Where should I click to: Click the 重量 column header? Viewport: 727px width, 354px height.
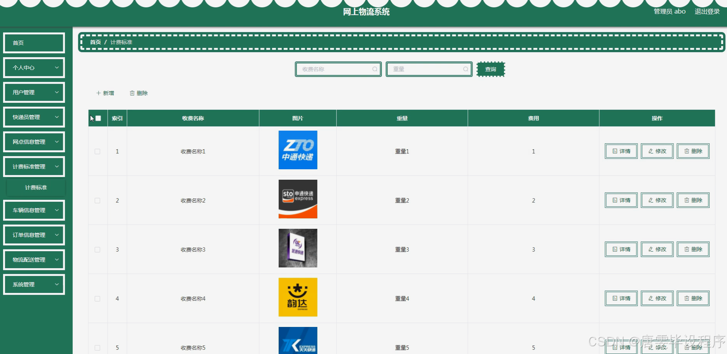402,118
